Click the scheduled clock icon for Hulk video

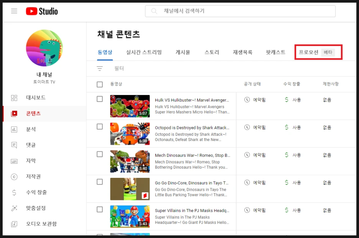pyautogui.click(x=247, y=100)
